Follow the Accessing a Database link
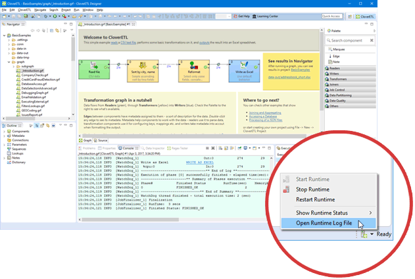 pyautogui.click(x=263, y=116)
